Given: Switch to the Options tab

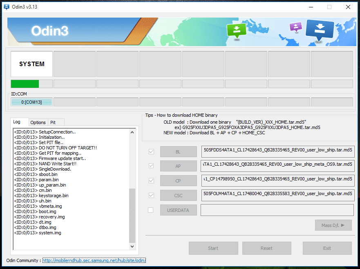Looking at the screenshot, I should point(38,122).
